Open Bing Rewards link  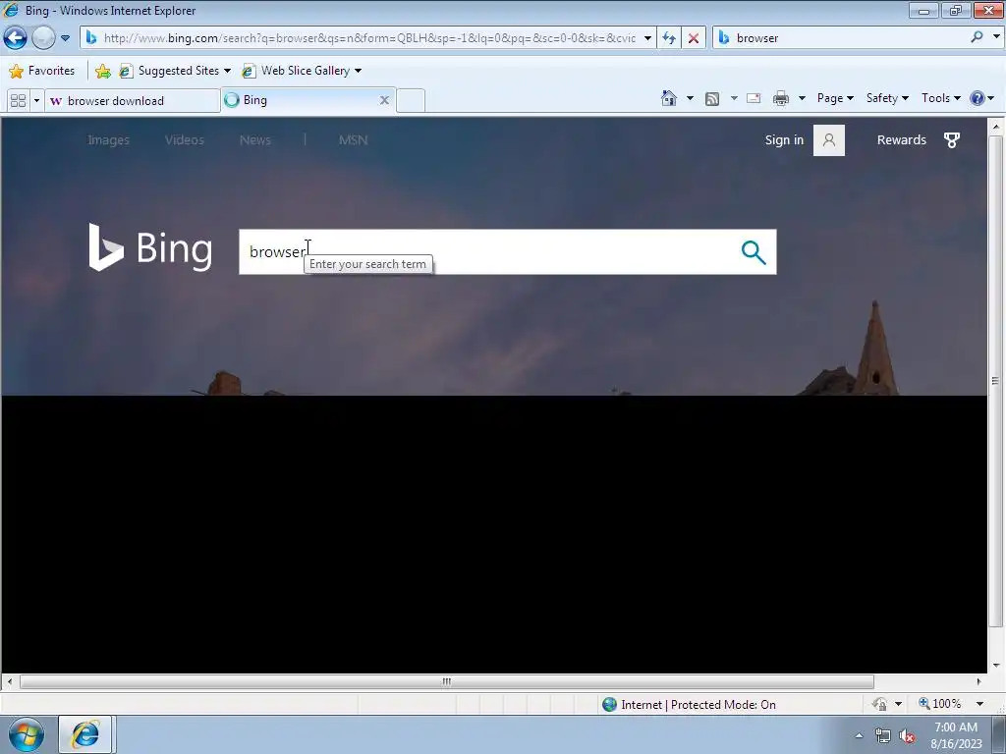pyautogui.click(x=902, y=139)
